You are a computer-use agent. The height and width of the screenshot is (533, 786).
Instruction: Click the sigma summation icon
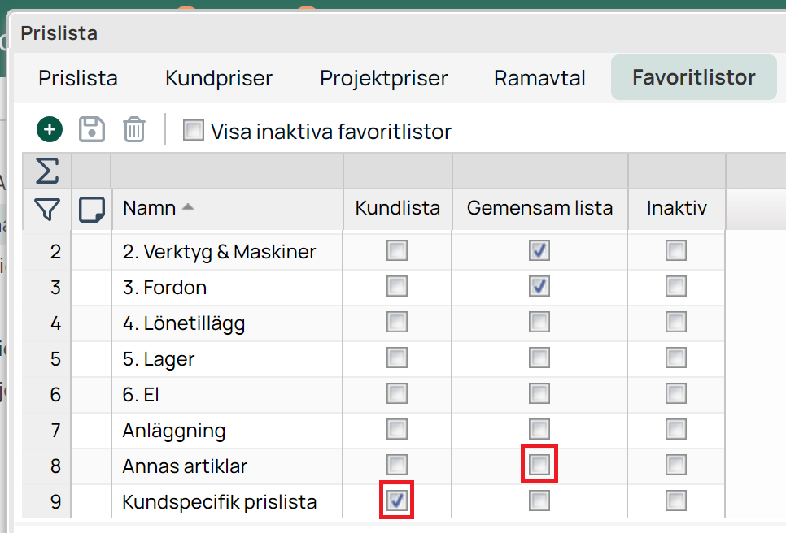[47, 171]
